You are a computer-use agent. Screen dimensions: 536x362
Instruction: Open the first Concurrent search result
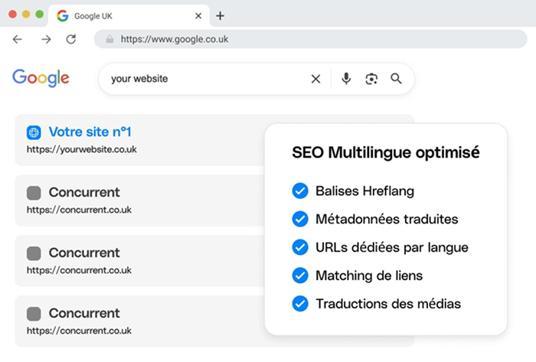coord(84,192)
